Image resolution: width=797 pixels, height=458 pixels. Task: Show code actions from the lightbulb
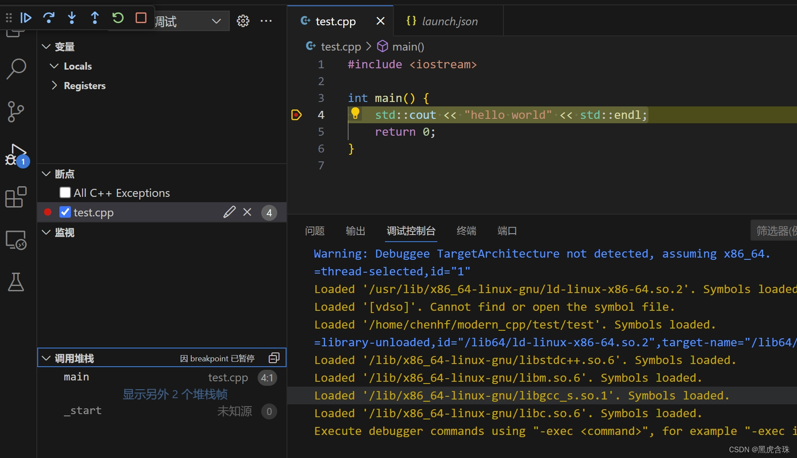(355, 114)
